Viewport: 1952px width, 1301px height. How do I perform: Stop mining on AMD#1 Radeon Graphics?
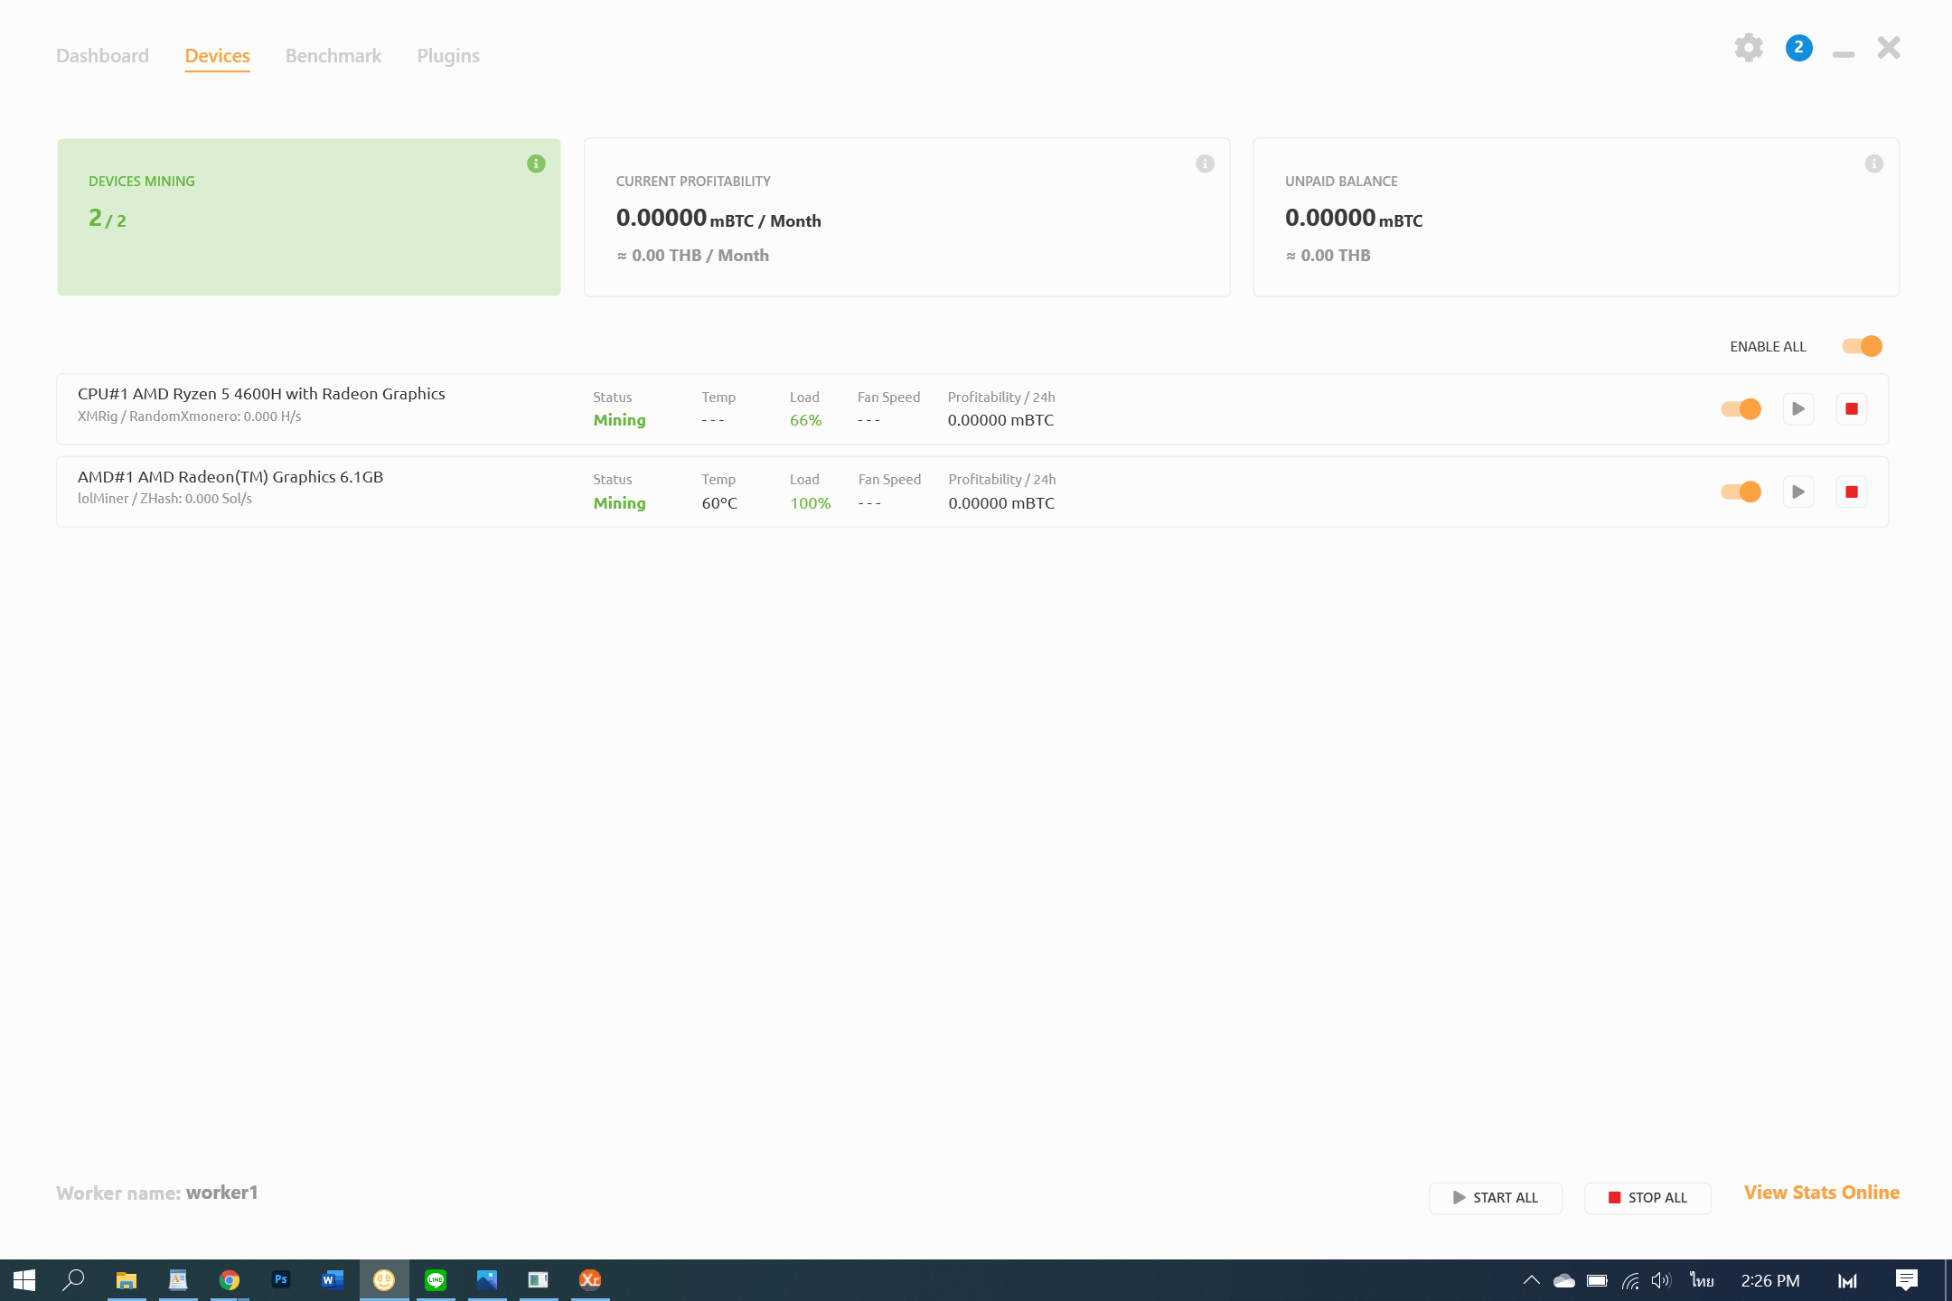[1852, 492]
